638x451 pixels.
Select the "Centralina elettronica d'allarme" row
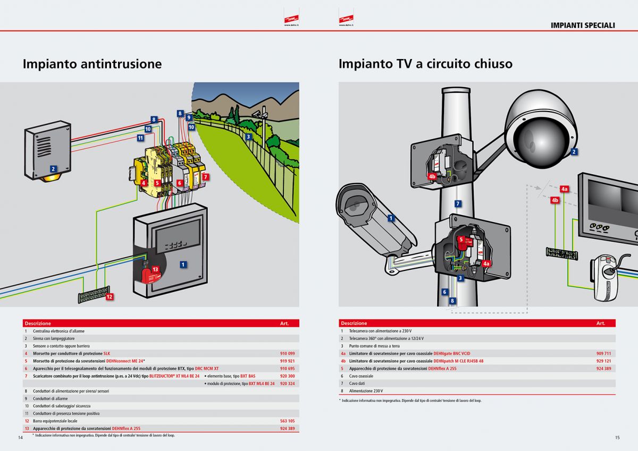click(x=161, y=331)
